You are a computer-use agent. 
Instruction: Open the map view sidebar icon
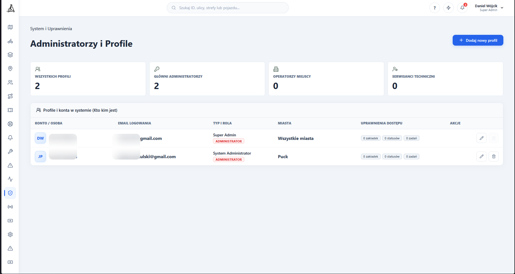[x=10, y=27]
